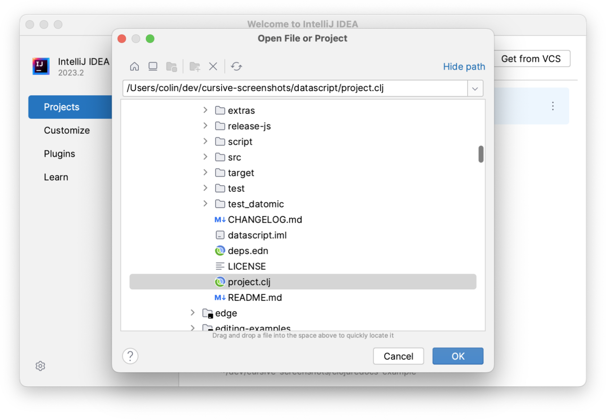Select the datascript.iml file
The width and height of the screenshot is (606, 420).
(x=257, y=235)
